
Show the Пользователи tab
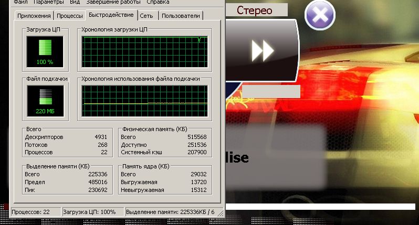click(x=181, y=16)
